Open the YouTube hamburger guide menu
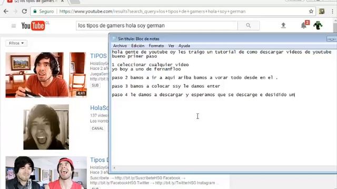 pos(14,26)
